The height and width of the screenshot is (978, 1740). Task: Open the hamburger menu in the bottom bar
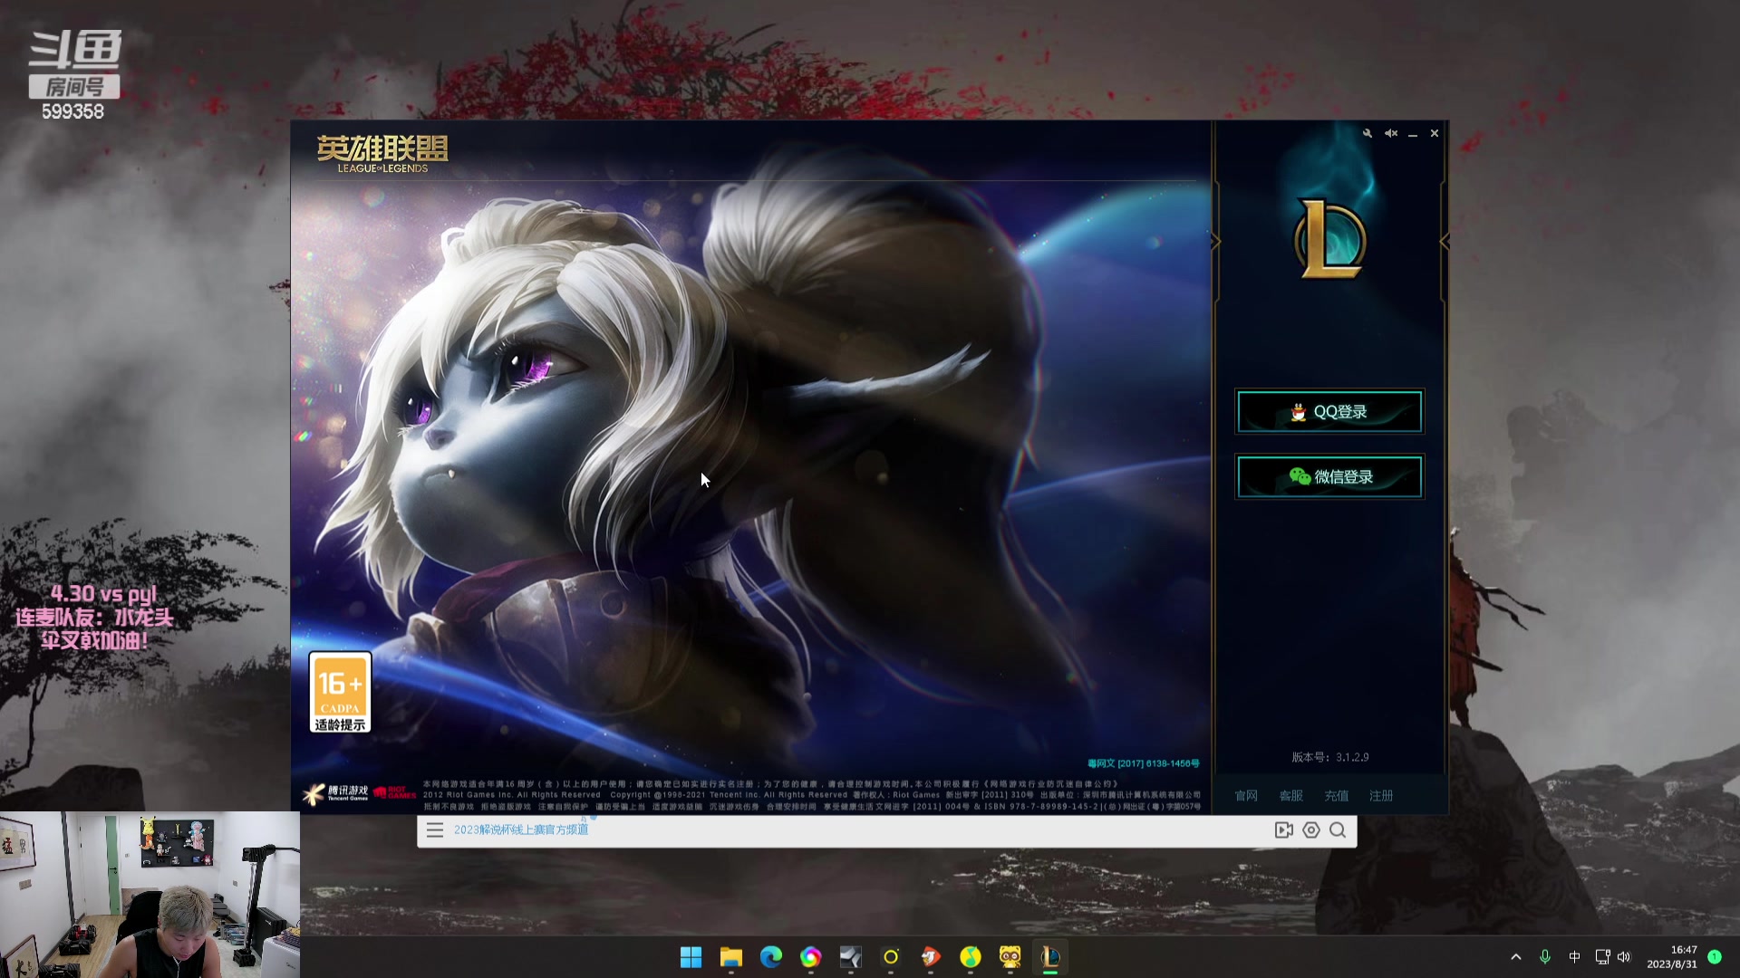(435, 830)
